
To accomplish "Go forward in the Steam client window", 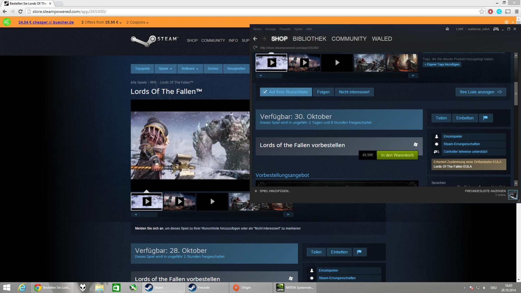I will [264, 39].
